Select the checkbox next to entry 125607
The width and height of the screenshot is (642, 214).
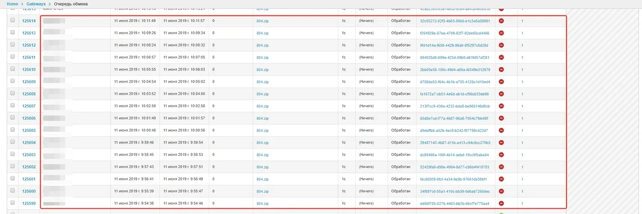(x=13, y=106)
